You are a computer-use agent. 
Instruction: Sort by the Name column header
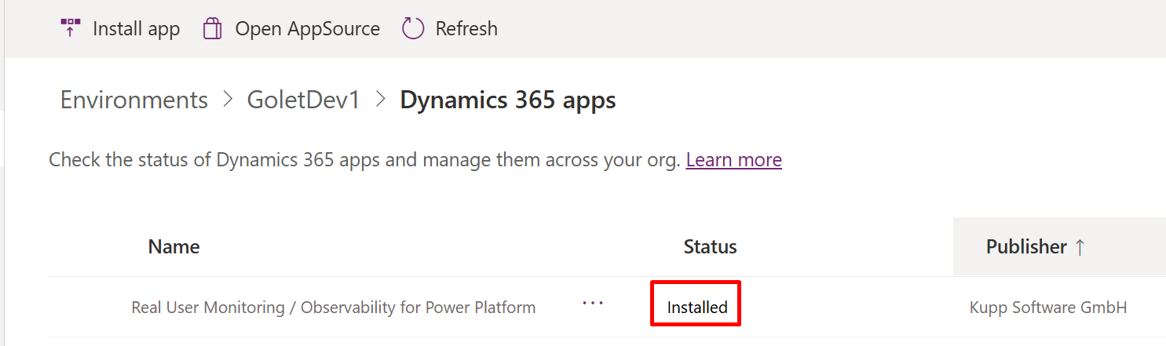point(174,246)
